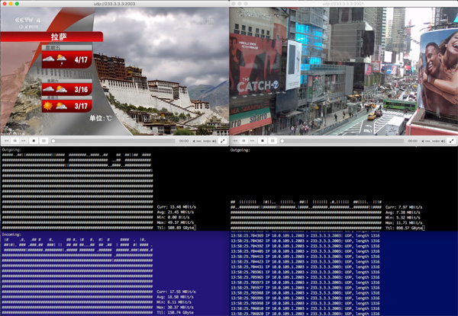
Task: Click the 'Max: 49.37 MBit/s' outgoing value
Action: 176,222
